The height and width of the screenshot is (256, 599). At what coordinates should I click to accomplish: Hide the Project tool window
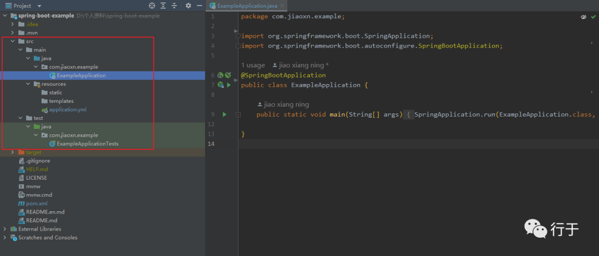[199, 6]
